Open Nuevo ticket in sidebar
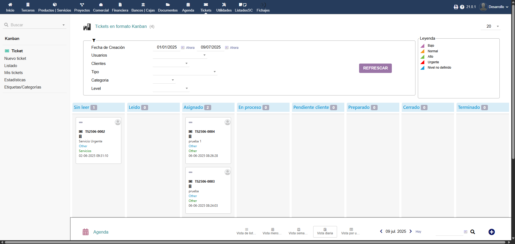This screenshot has width=515, height=244. 15,58
